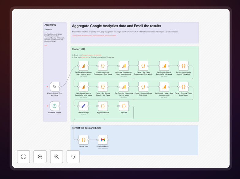Select the Gmail 'Email the Report' node
240x179 pixels.
pos(103,140)
